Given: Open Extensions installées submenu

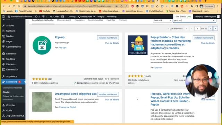Looking at the screenshot, I should pos(12,88).
